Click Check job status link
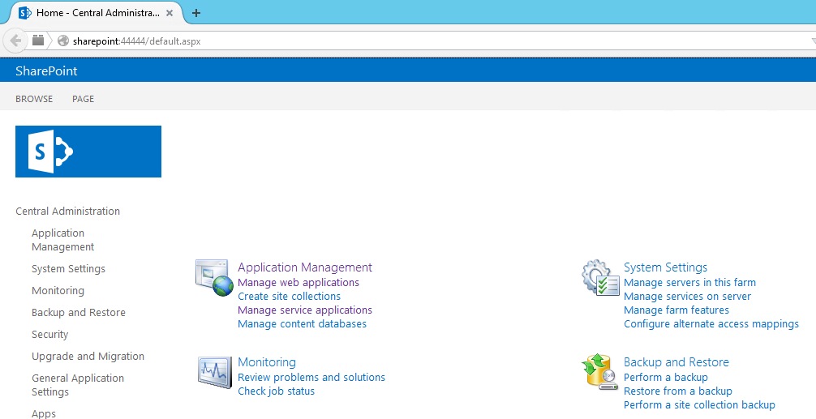This screenshot has height=419, width=816. pos(277,391)
